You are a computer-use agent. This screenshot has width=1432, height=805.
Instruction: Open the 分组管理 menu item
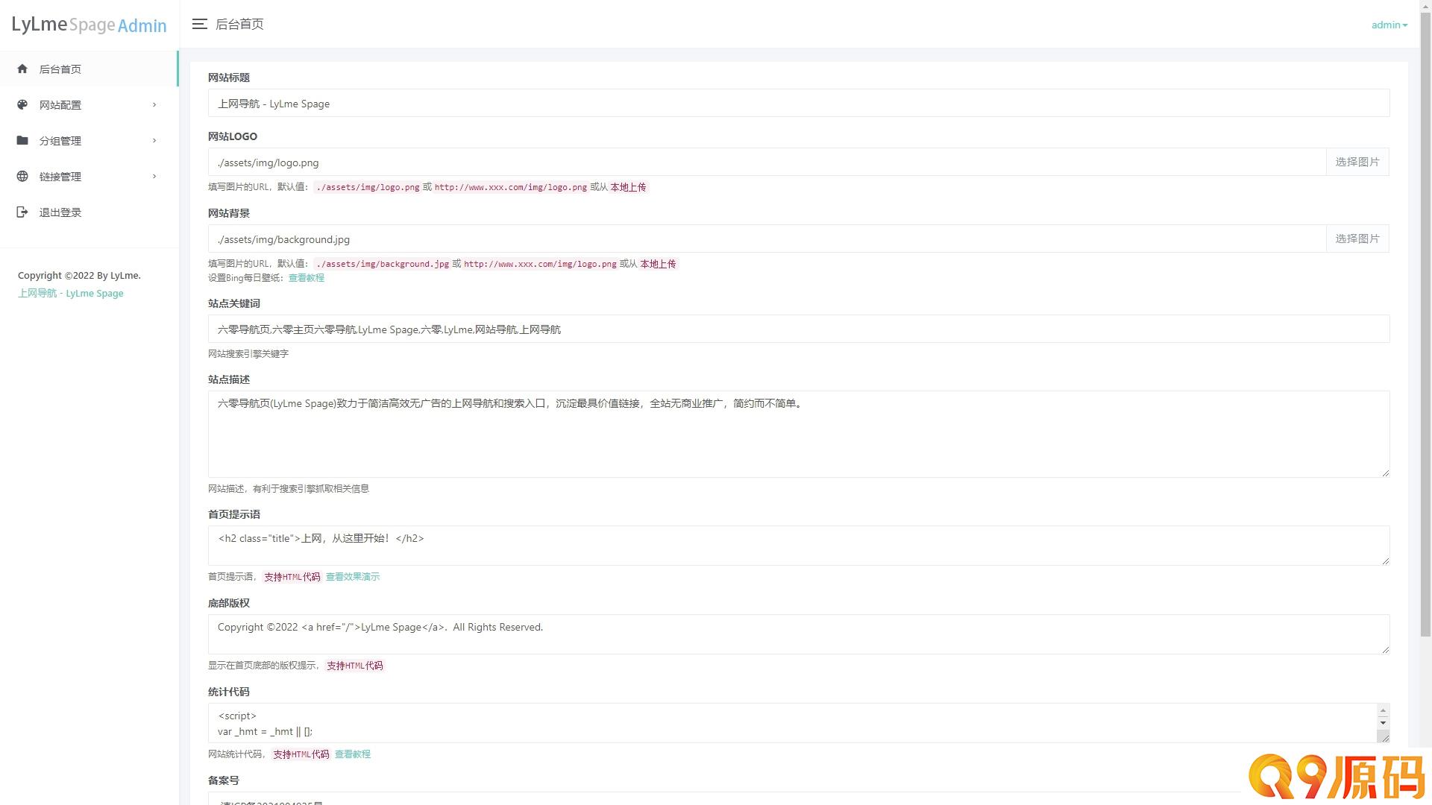(89, 140)
